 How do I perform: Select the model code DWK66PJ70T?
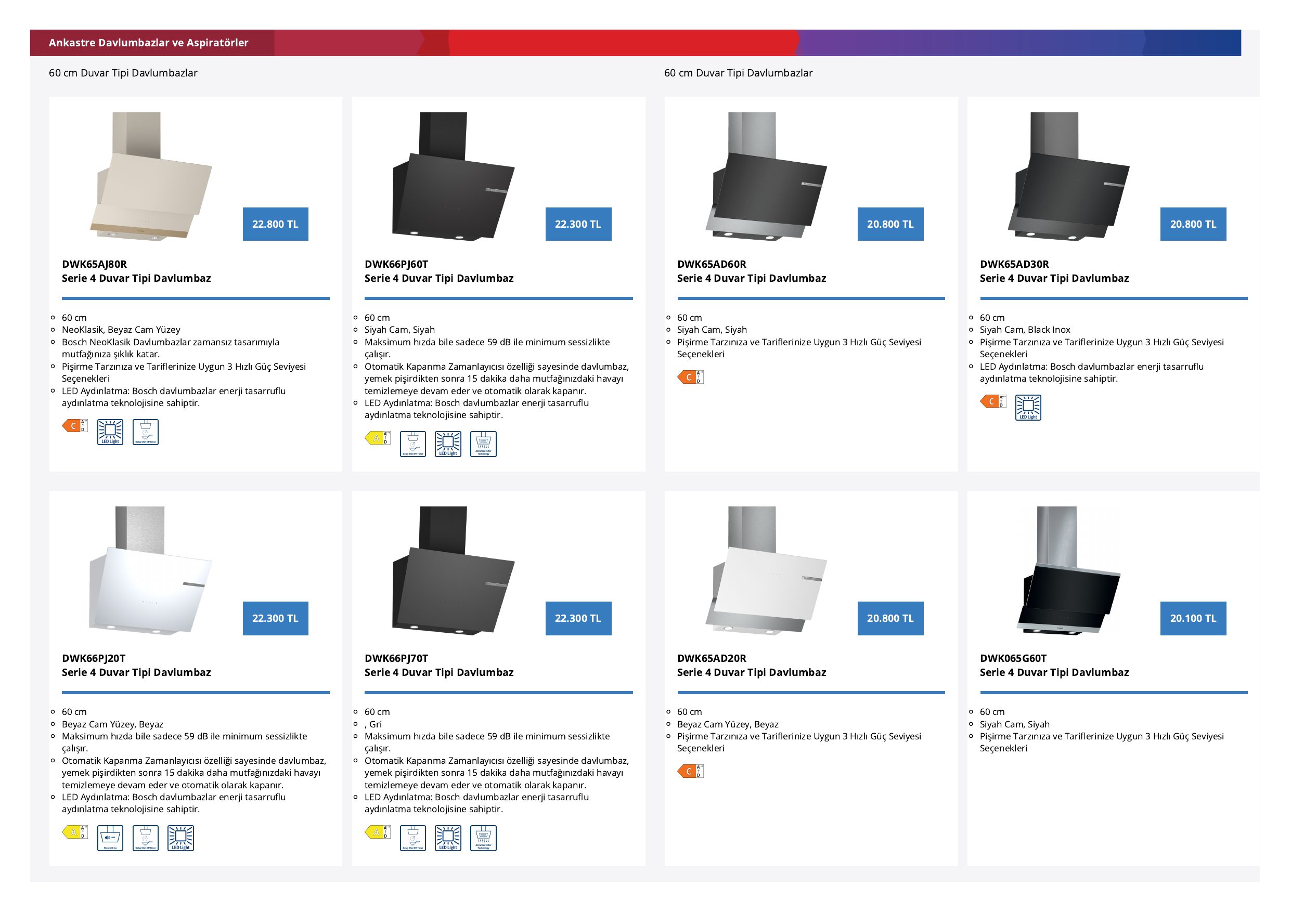396,659
